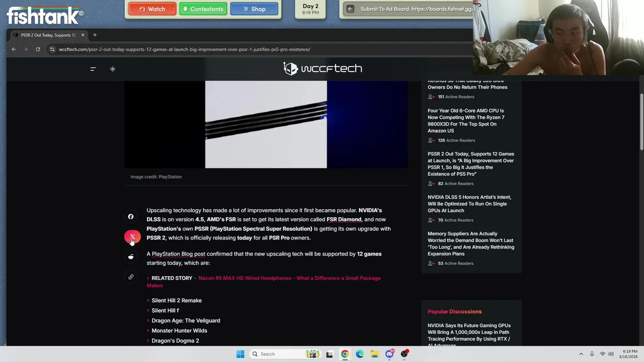644x362 pixels.
Task: Click Dragon's Dogma 2 list item
Action: 175,341
